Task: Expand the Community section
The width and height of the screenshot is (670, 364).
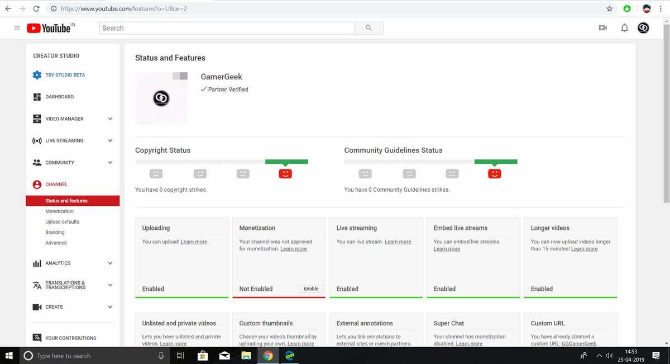Action: [x=110, y=162]
